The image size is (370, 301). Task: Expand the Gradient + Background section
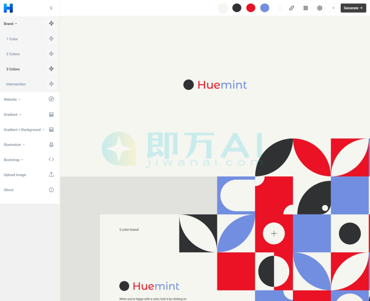22,130
